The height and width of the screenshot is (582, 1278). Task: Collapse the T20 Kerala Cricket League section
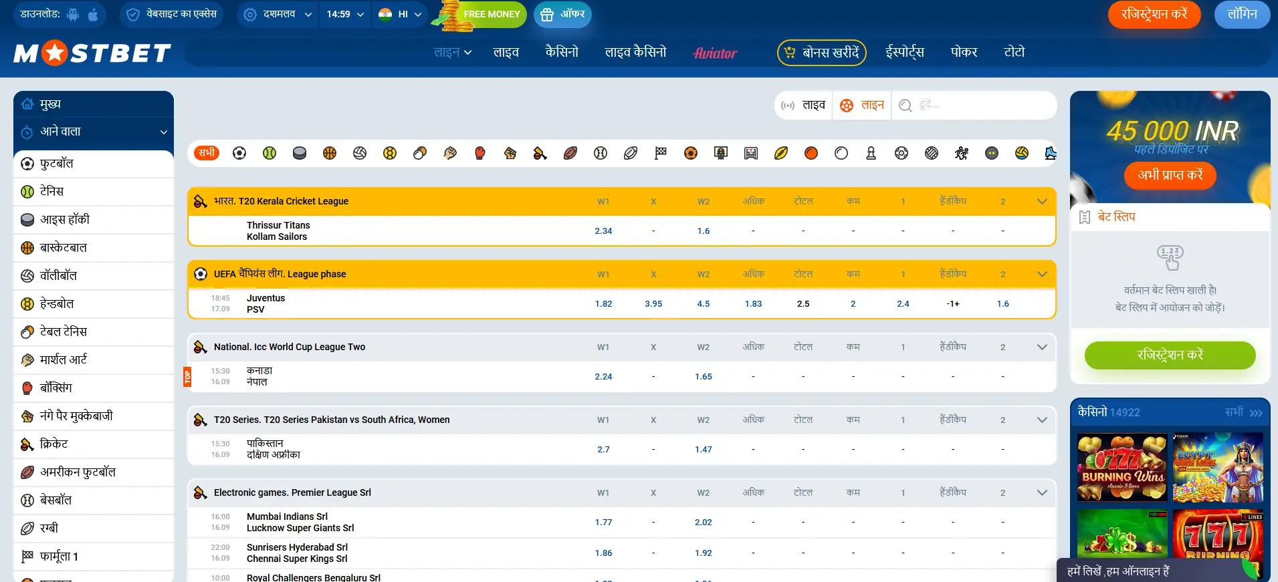tap(1042, 201)
